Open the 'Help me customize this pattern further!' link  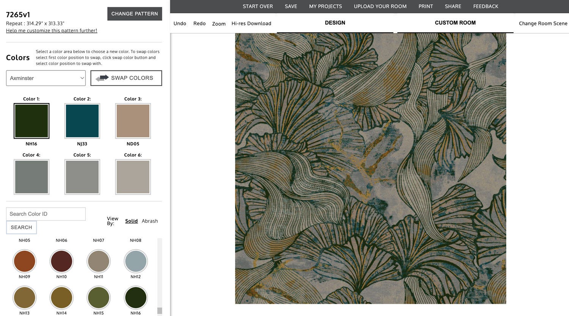(x=52, y=31)
